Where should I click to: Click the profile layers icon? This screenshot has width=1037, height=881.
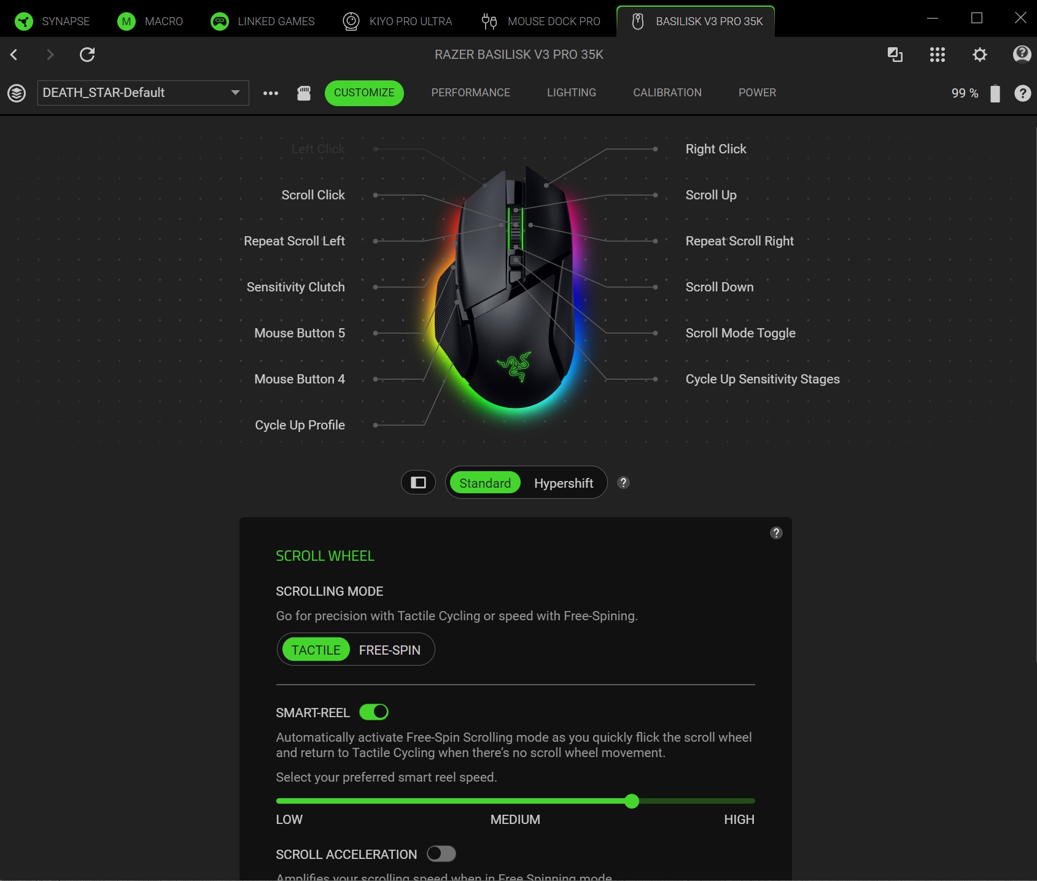[17, 93]
